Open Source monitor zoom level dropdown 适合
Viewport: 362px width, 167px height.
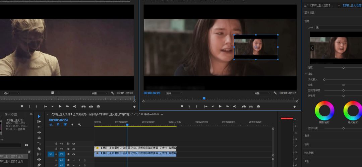pyautogui.click(x=11, y=93)
